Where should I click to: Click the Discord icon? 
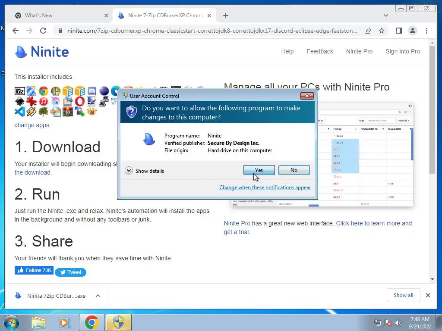(92, 91)
